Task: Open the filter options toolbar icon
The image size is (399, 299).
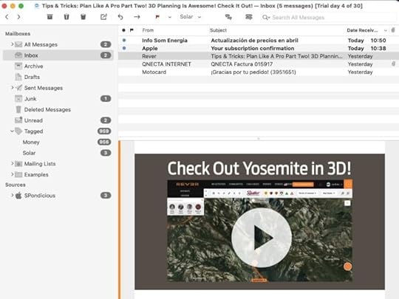Action: pyautogui.click(x=248, y=17)
